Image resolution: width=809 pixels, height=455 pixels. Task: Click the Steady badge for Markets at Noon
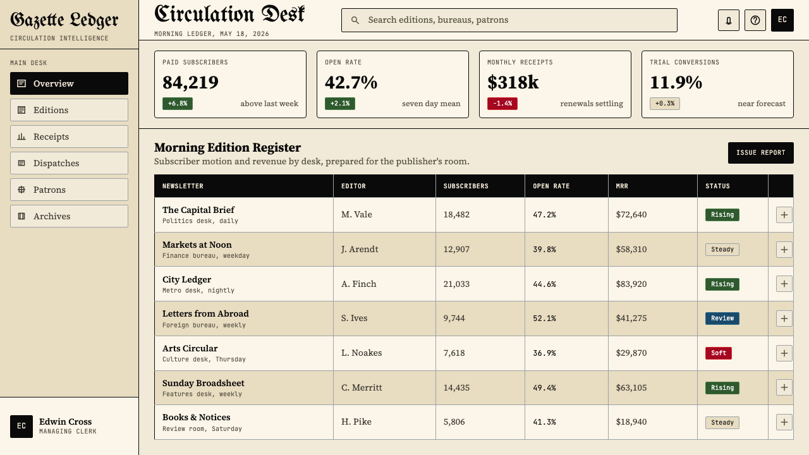722,250
